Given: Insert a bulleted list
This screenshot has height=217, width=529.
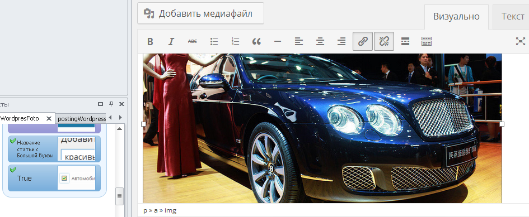Looking at the screenshot, I should click(x=214, y=41).
